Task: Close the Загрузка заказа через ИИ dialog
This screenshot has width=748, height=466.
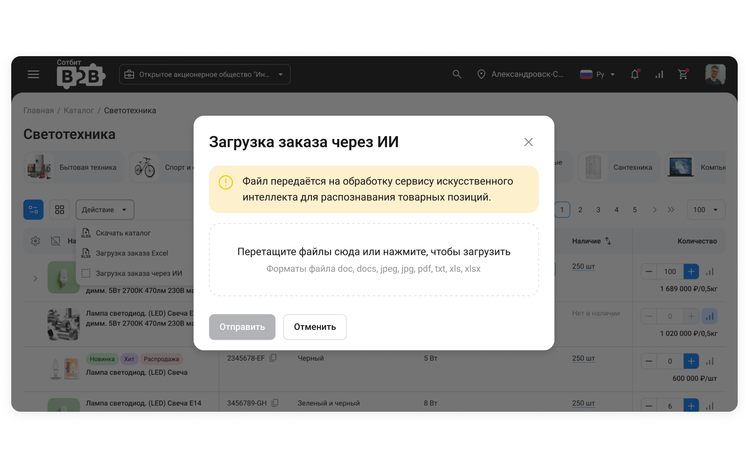Action: click(529, 142)
